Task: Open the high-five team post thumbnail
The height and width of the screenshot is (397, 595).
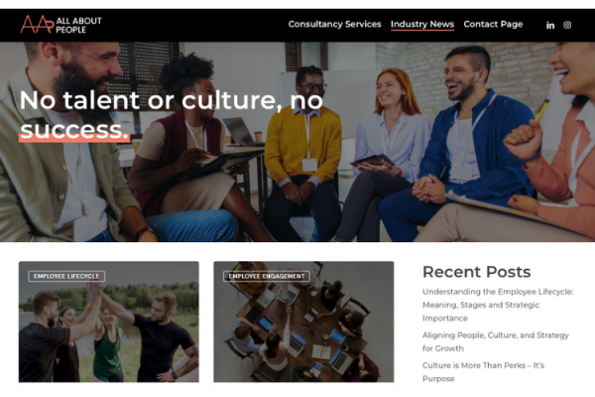Action: [108, 322]
